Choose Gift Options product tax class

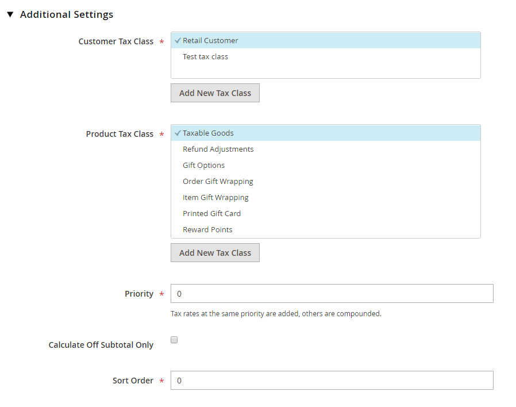pyautogui.click(x=325, y=166)
